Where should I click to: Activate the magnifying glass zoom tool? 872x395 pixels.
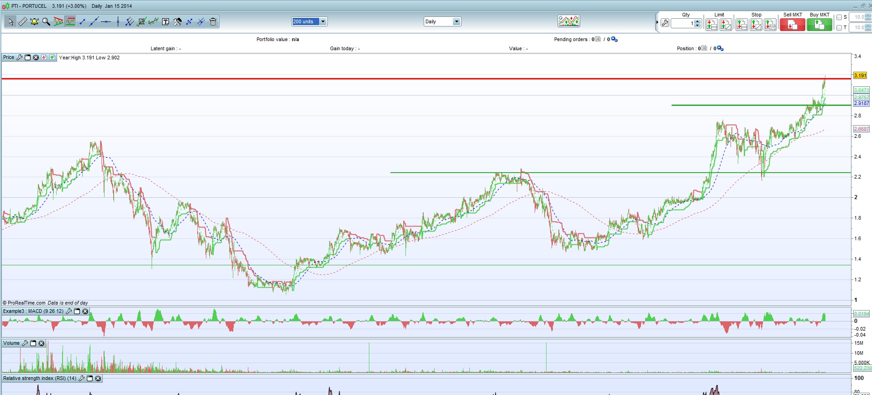pyautogui.click(x=46, y=21)
